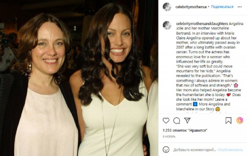Click the avatar beside the caption
The height and width of the screenshot is (156, 247).
pos(167,25)
